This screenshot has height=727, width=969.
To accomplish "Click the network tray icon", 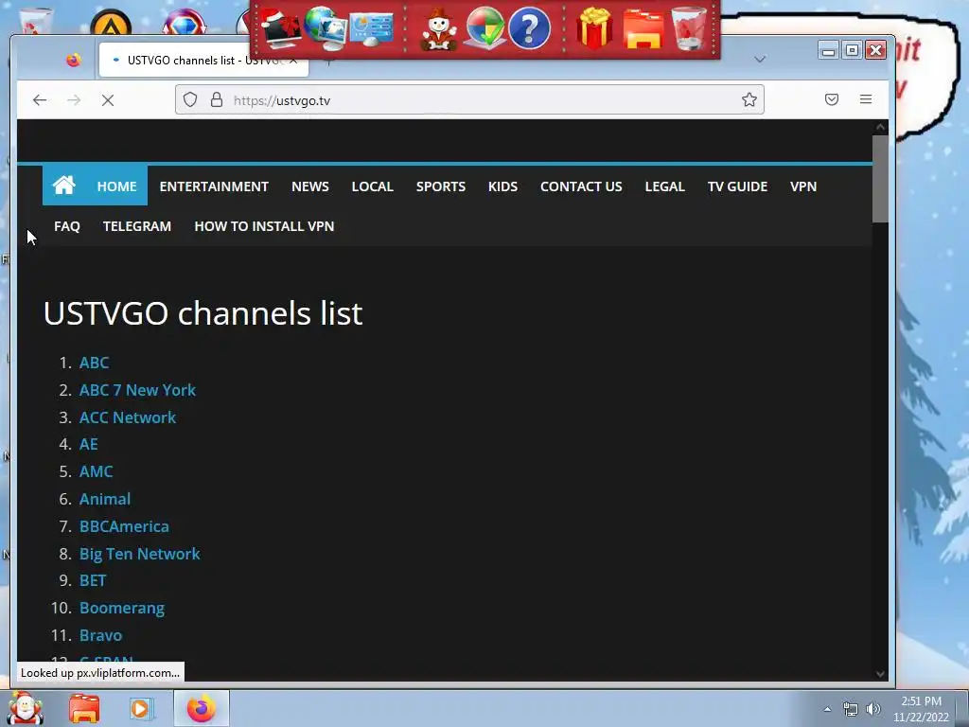I will [x=851, y=709].
